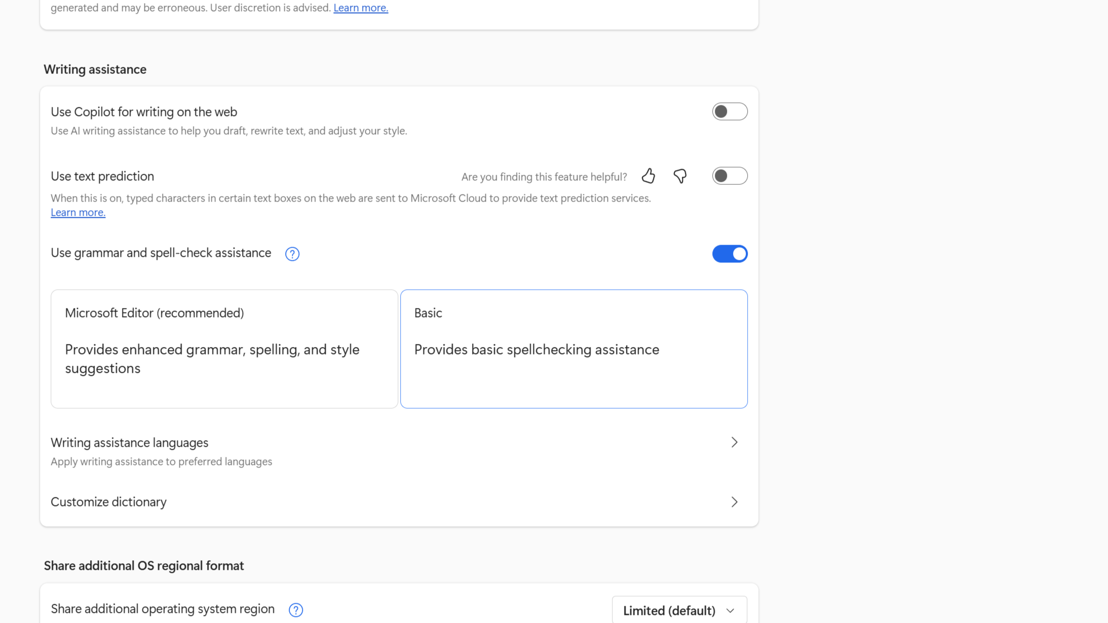
Task: Select the Basic spellchecking option card
Action: pyautogui.click(x=574, y=348)
